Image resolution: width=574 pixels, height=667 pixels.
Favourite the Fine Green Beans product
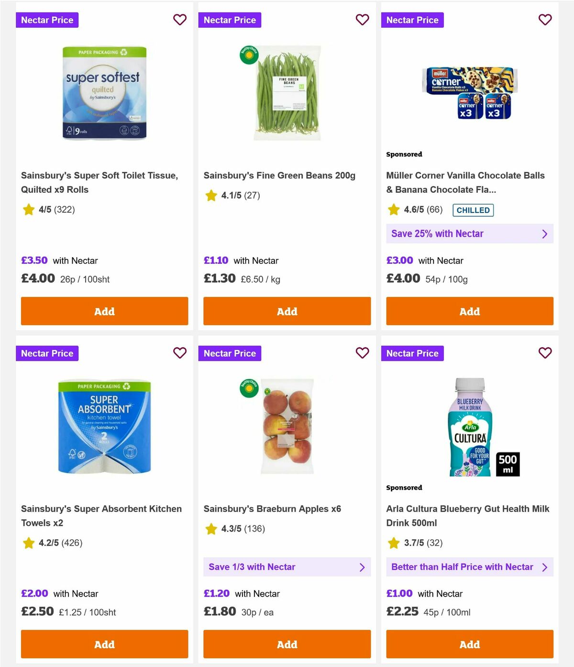click(x=363, y=20)
